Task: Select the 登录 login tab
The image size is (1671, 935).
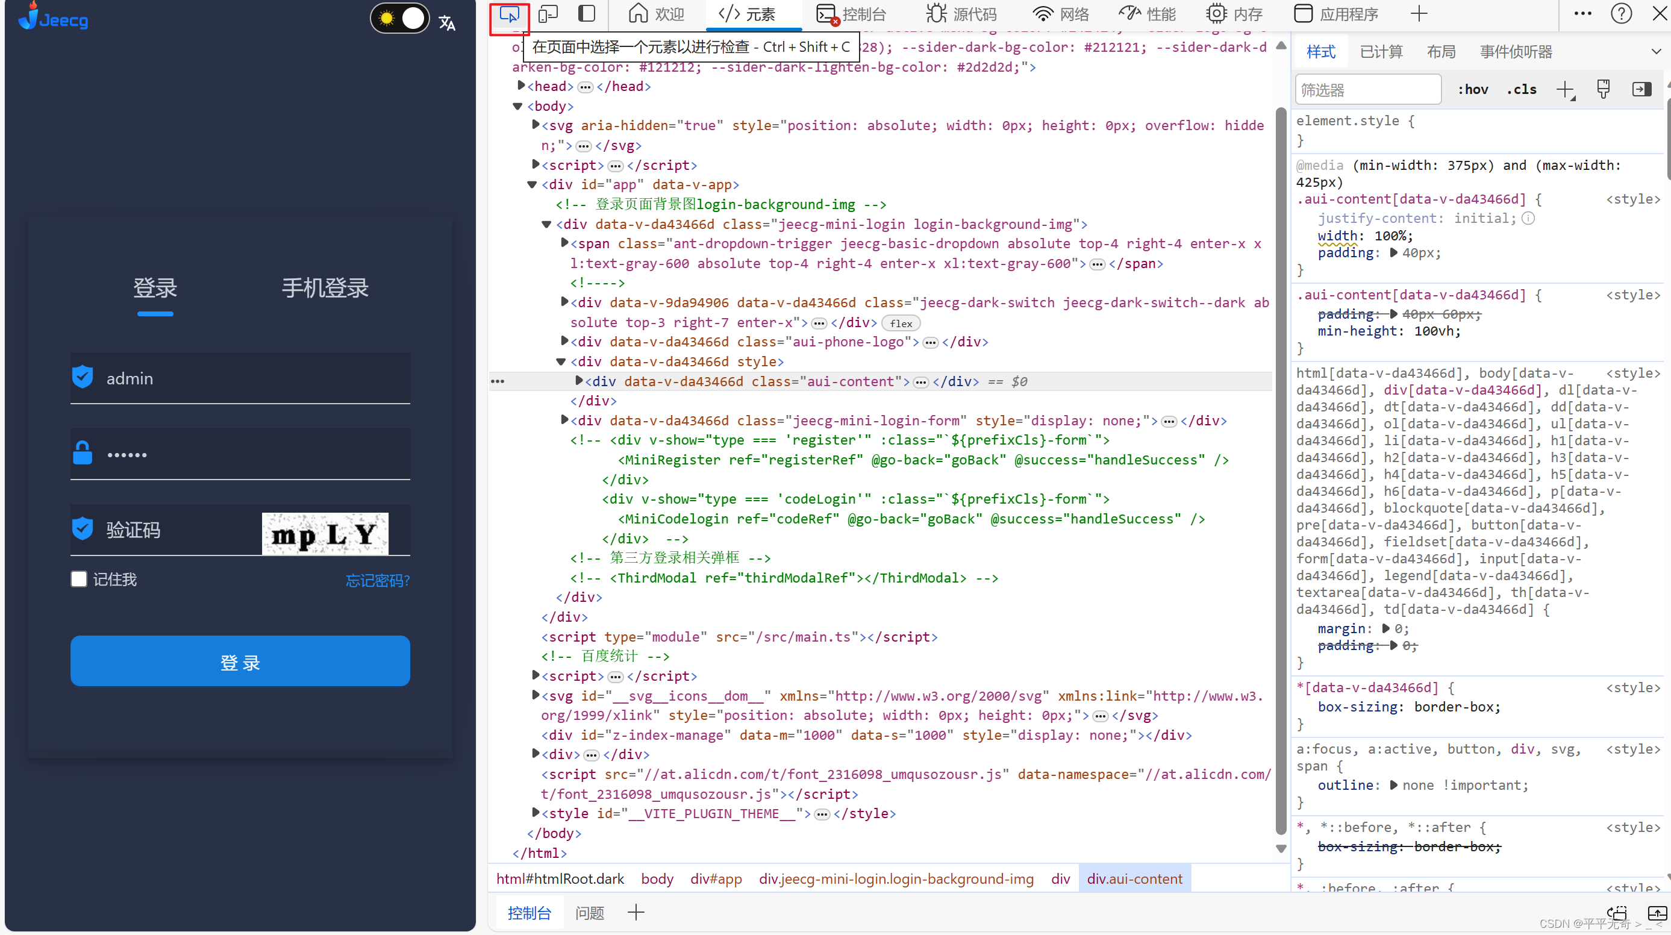Action: pos(155,287)
